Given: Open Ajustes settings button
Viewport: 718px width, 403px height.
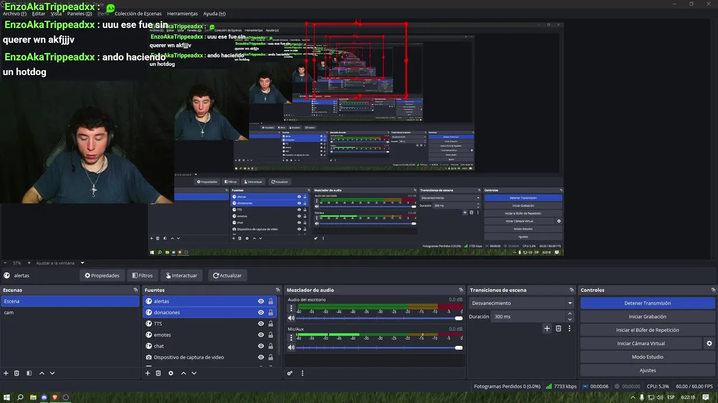Looking at the screenshot, I should pyautogui.click(x=647, y=371).
